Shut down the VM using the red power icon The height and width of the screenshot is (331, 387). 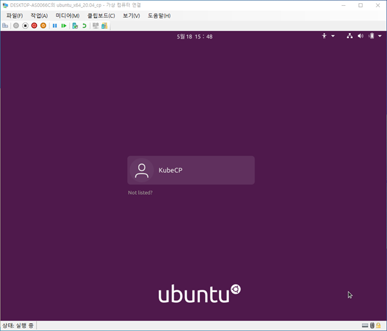34,26
